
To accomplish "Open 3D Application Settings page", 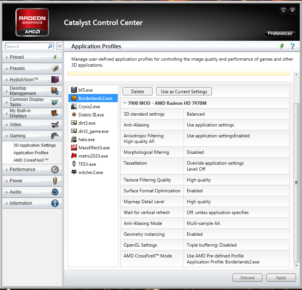I will pyautogui.click(x=34, y=145).
